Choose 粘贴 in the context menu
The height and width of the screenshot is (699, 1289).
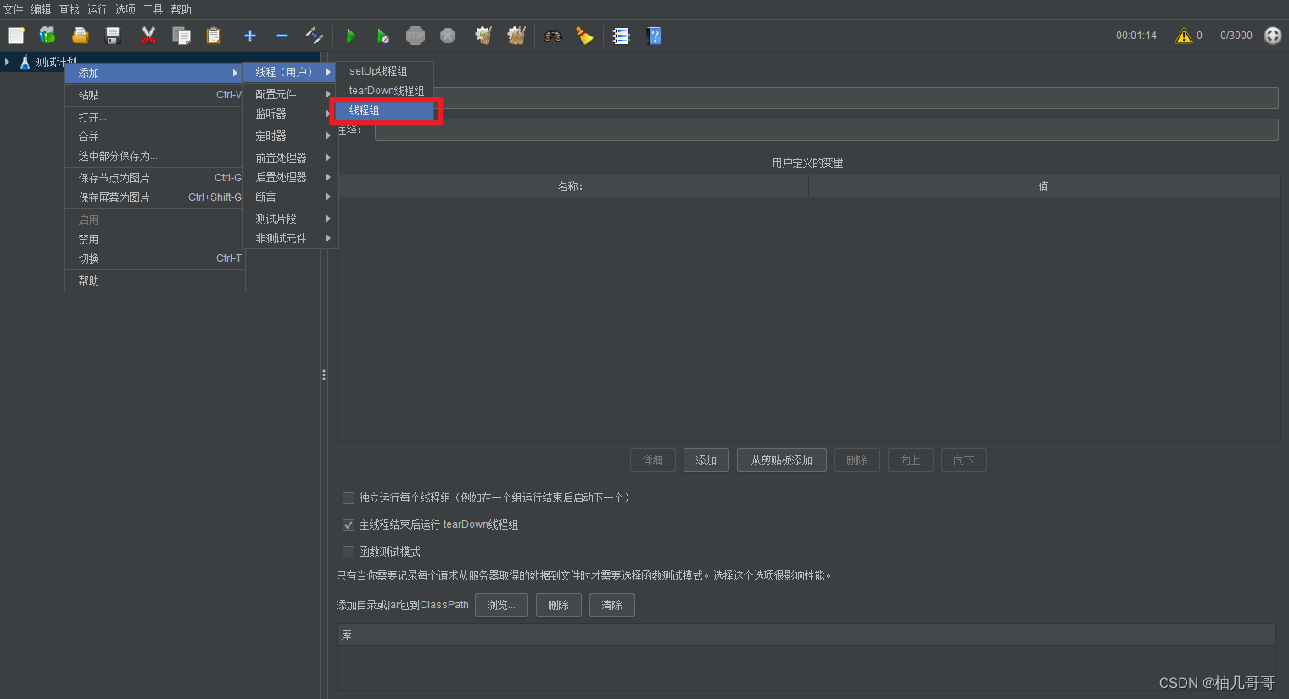coord(155,95)
